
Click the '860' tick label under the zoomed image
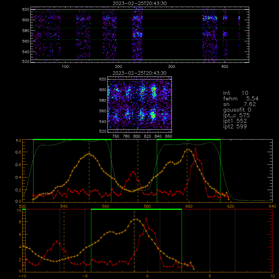pyautogui.click(x=169, y=136)
